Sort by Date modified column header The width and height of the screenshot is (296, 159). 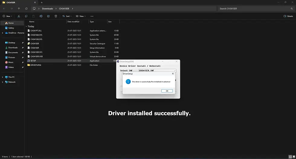[x=73, y=22]
